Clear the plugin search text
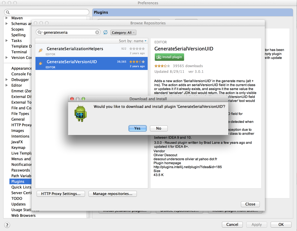This screenshot has height=231, width=297. (x=97, y=32)
